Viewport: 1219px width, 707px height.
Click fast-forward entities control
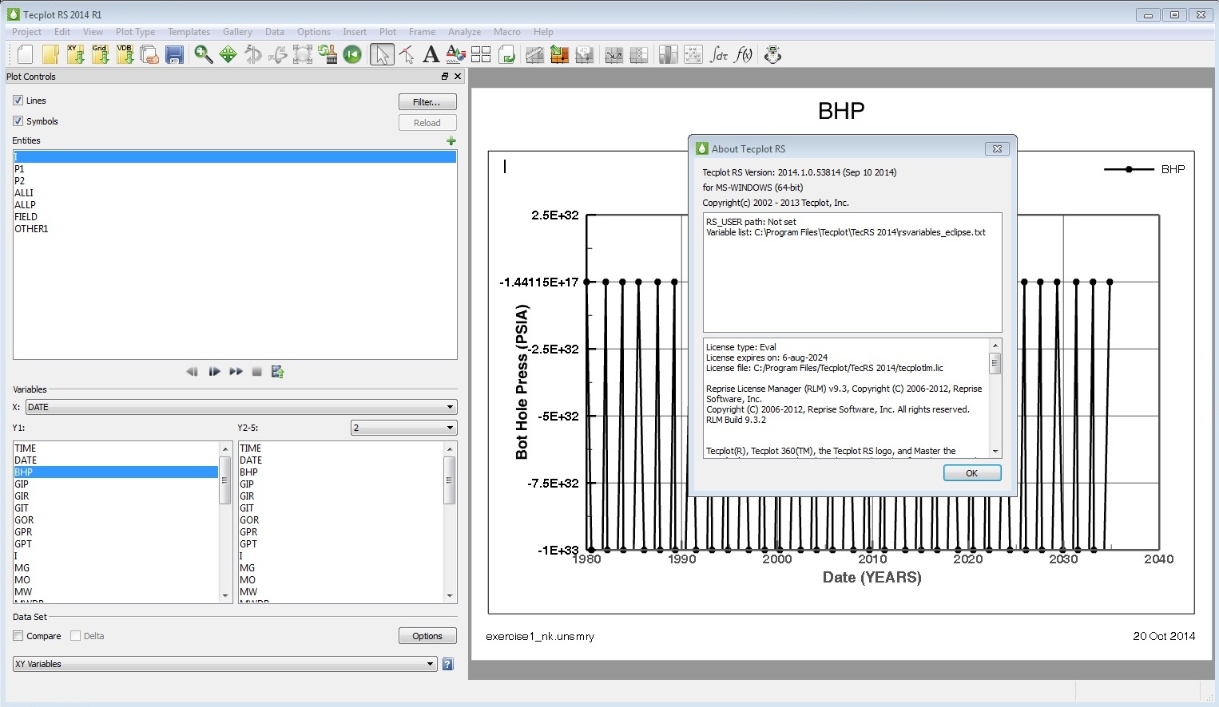pyautogui.click(x=236, y=372)
